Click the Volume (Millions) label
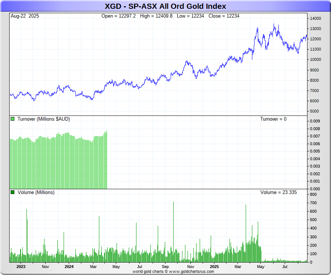Image resolution: width=331 pixels, height=275 pixels. [x=36, y=192]
